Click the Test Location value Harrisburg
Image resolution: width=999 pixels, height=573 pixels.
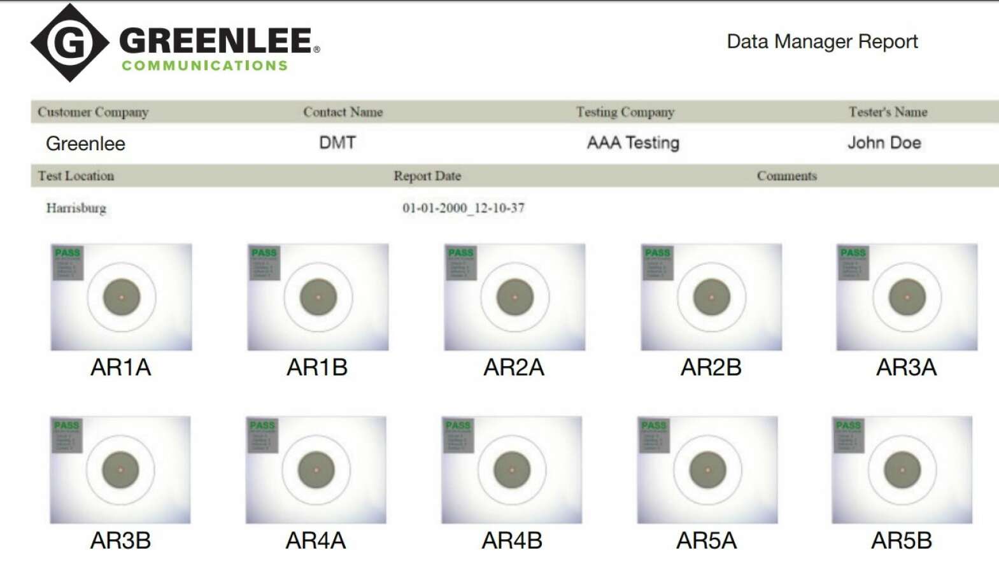point(76,208)
